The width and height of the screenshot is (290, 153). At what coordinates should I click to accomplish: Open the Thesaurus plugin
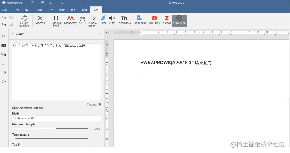pyautogui.click(x=124, y=20)
